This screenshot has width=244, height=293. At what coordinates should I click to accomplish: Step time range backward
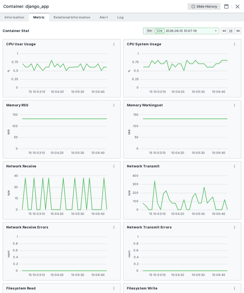click(x=224, y=31)
